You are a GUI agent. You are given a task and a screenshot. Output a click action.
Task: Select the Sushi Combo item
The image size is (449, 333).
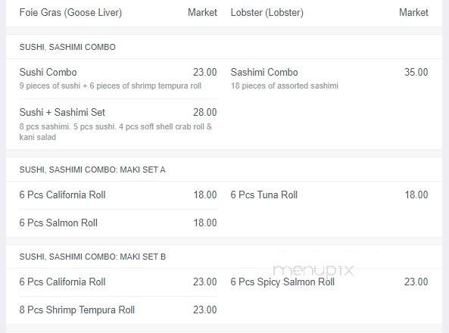point(48,72)
